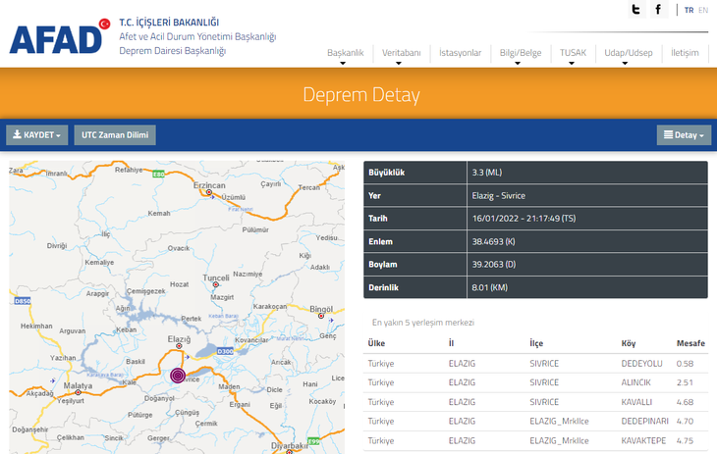Open the İstasyonlar menu item

(x=460, y=53)
